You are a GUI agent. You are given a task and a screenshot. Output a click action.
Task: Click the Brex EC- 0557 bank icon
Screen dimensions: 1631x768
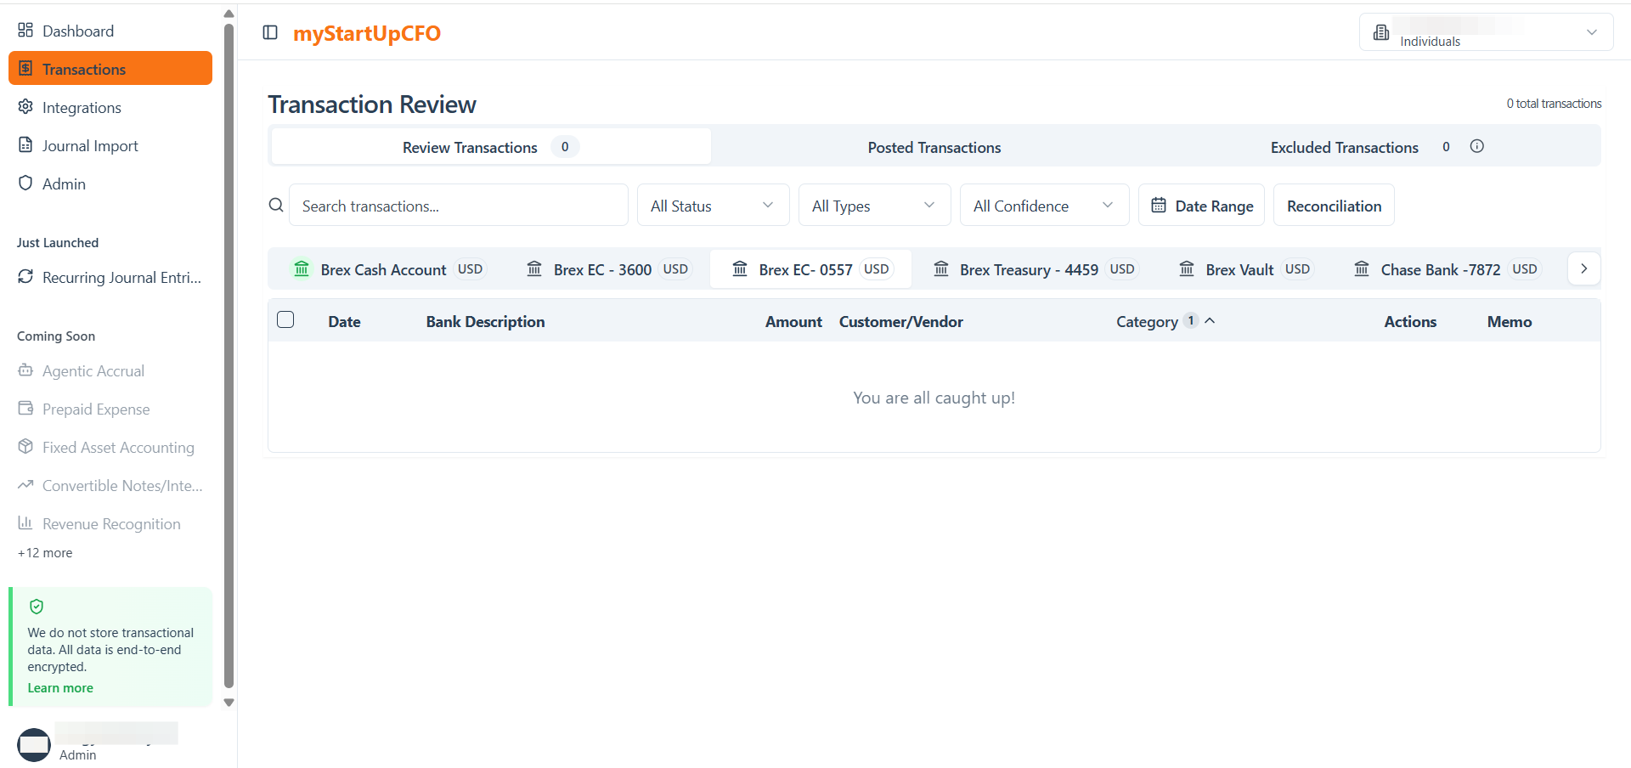click(x=740, y=269)
